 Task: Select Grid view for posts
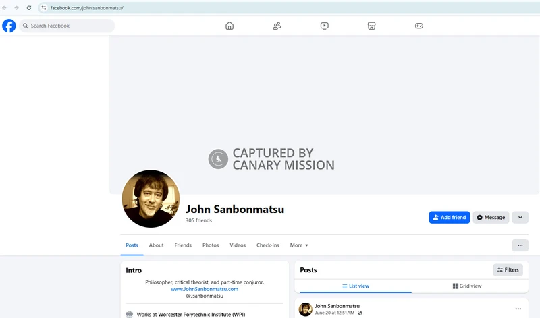click(x=467, y=286)
